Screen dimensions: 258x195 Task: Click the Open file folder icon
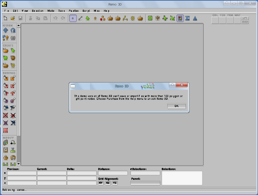(13, 18)
